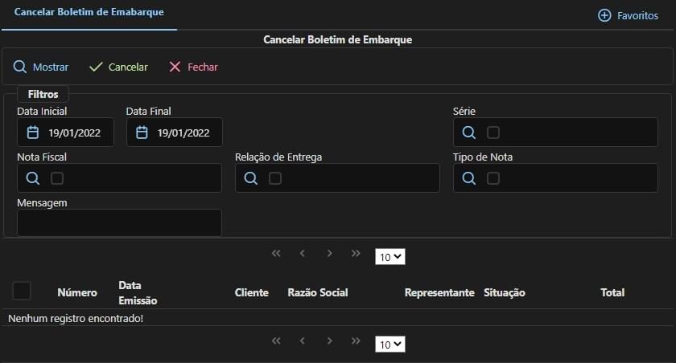Click into the Mensagem text field
The image size is (676, 363).
pos(119,223)
